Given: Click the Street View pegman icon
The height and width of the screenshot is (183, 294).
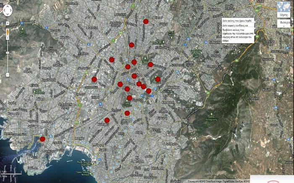Looking at the screenshot, I should pyautogui.click(x=8, y=32).
